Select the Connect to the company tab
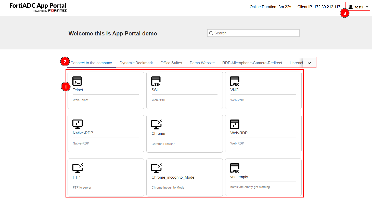The width and height of the screenshot is (372, 198). (x=91, y=63)
